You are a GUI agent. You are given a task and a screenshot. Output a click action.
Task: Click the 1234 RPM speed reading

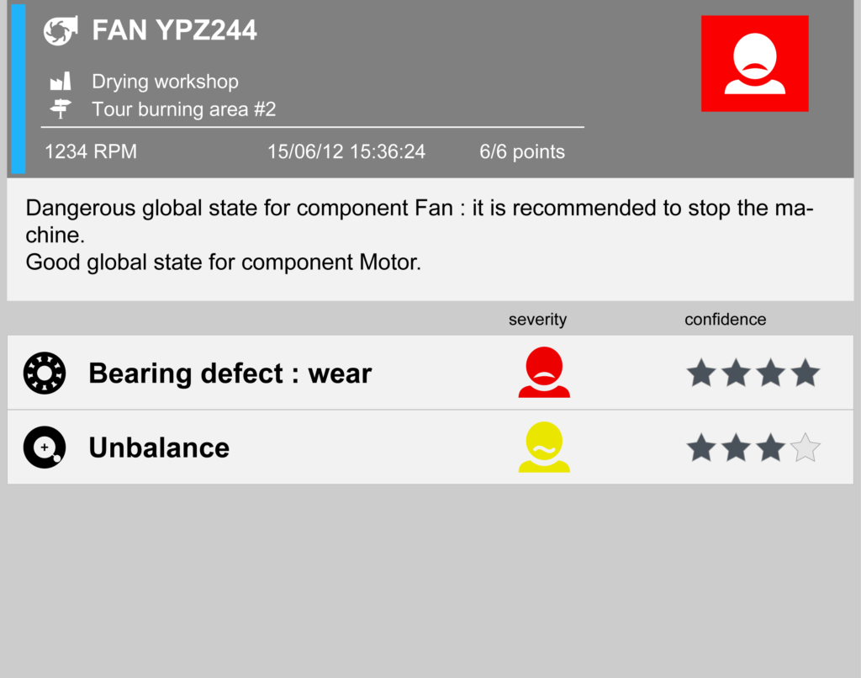coord(91,151)
